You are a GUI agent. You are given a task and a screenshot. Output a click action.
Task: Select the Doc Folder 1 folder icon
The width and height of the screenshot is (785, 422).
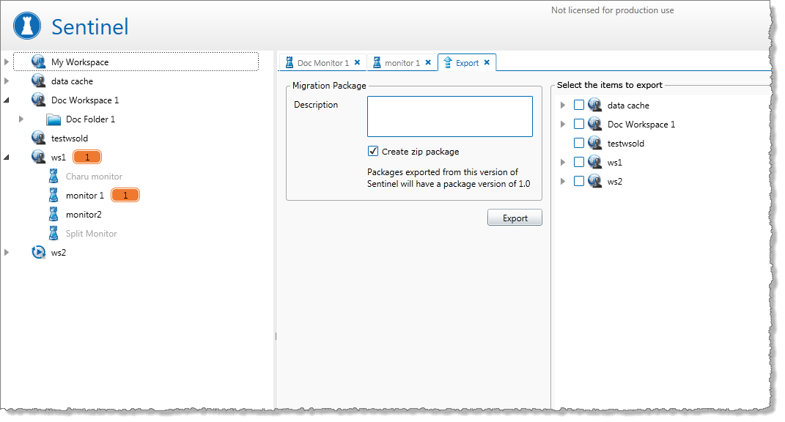[54, 119]
